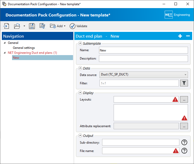Click the NET Engineering logo
Viewport: 194px width, 164px height.
[177, 15]
